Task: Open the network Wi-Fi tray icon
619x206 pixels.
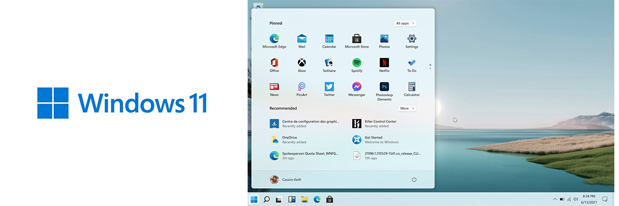Action: [x=569, y=199]
